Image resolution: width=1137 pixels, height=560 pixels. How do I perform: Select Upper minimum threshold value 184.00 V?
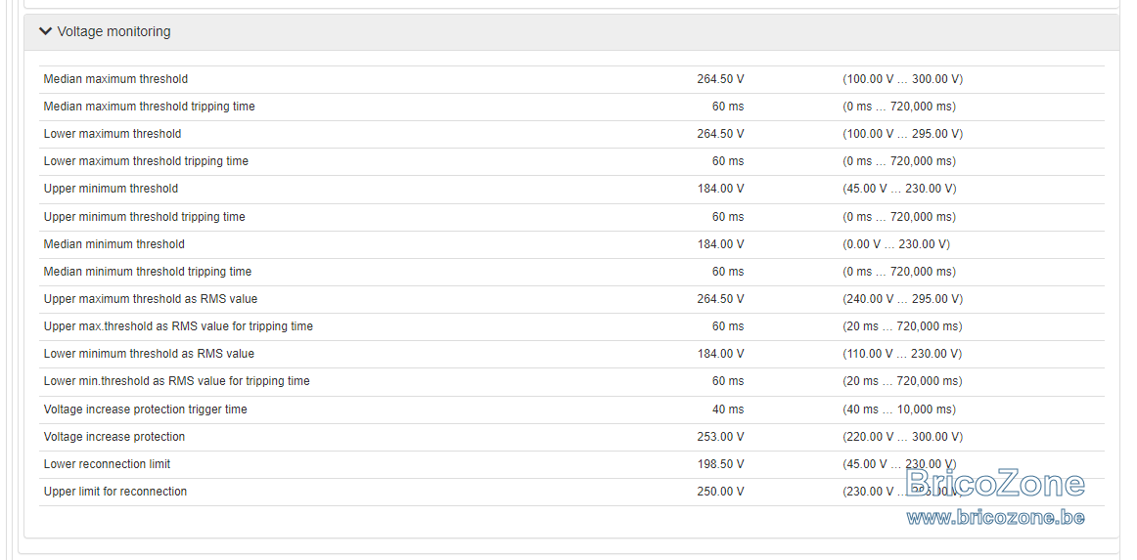point(720,189)
